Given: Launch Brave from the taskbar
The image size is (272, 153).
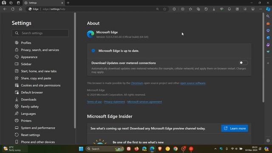Looking at the screenshot, I should [x=160, y=149].
